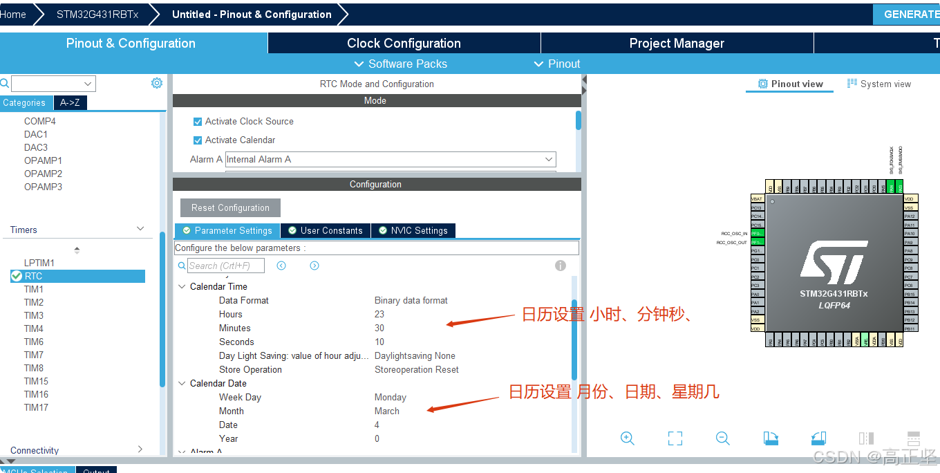Open the peripheral search combo box
The height and width of the screenshot is (473, 940).
click(x=54, y=84)
